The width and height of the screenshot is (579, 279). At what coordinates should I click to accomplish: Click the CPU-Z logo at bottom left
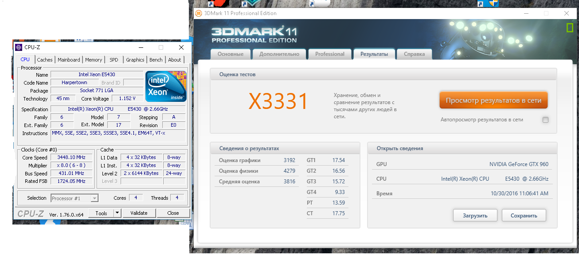(31, 213)
